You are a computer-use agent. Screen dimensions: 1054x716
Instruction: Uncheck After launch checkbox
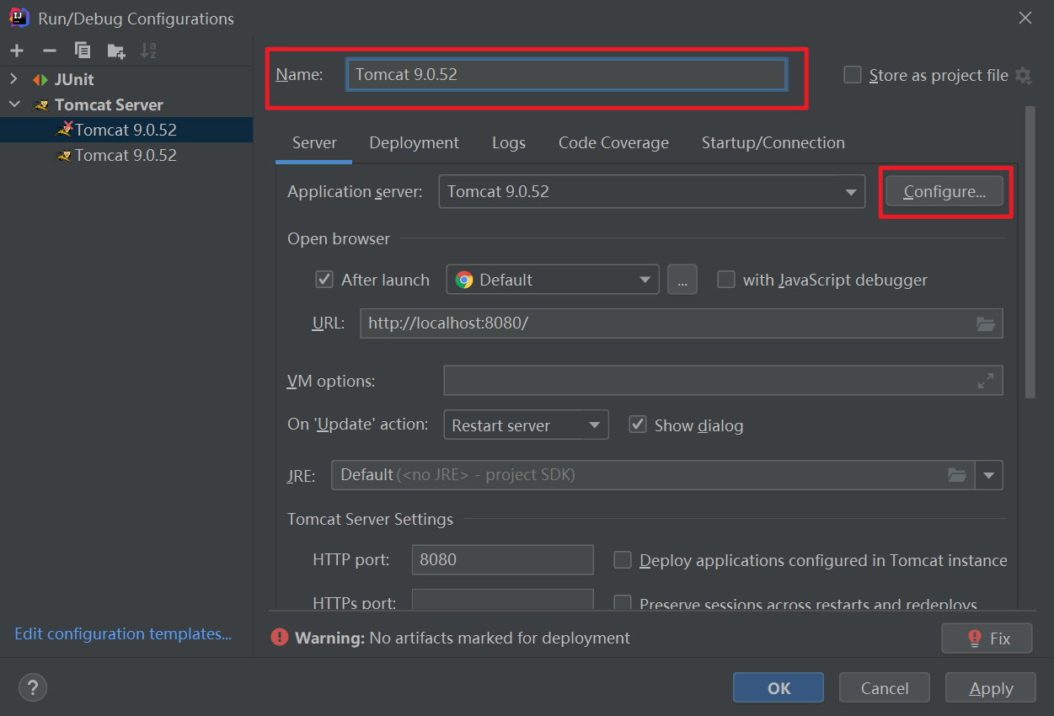click(x=324, y=280)
